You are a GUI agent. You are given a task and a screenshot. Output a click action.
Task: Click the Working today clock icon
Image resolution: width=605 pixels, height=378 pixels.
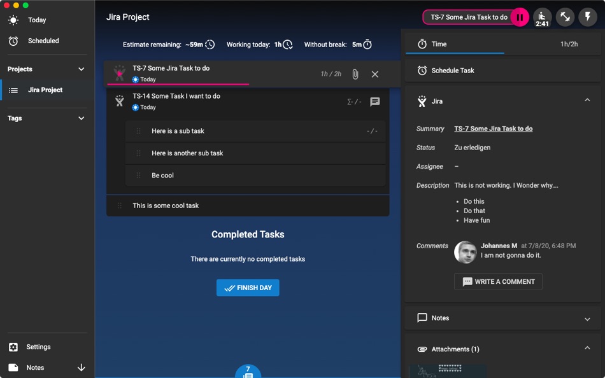[287, 45]
